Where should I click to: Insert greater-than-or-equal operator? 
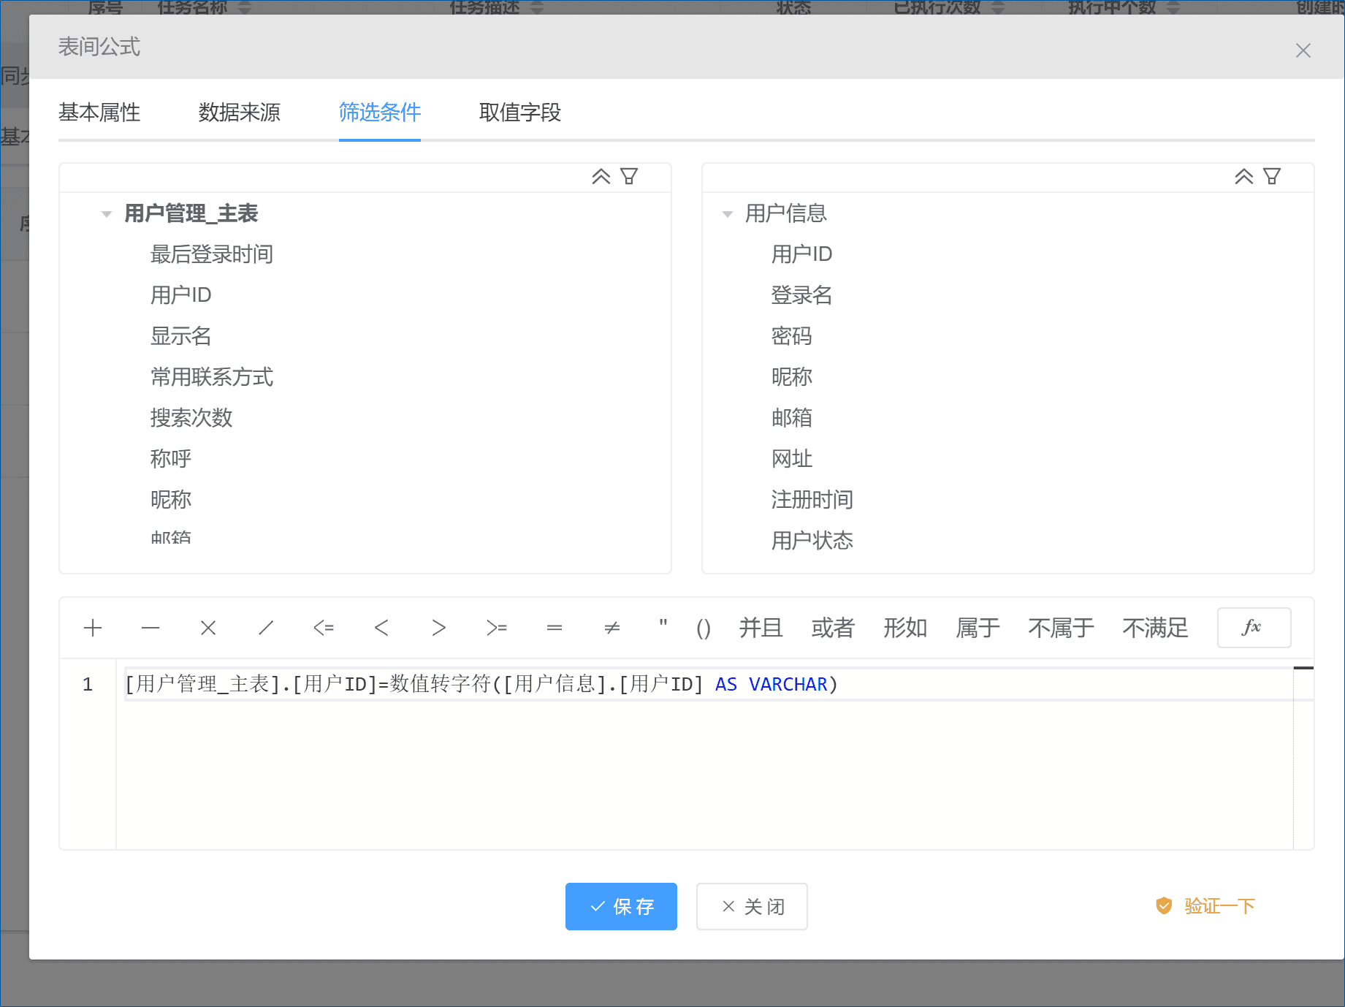(x=497, y=628)
